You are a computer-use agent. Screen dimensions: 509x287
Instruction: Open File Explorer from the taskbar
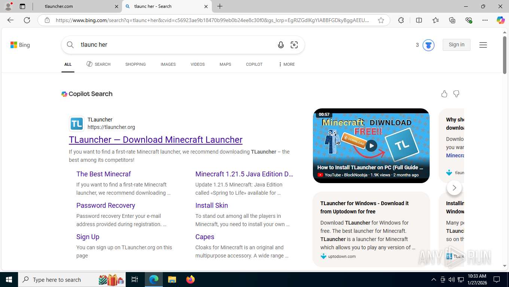(172, 280)
